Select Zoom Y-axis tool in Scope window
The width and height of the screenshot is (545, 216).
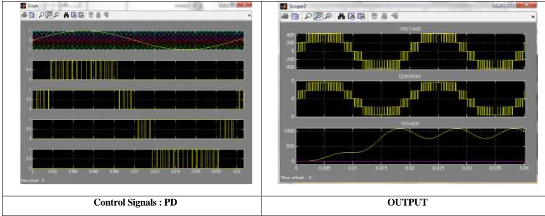click(56, 15)
